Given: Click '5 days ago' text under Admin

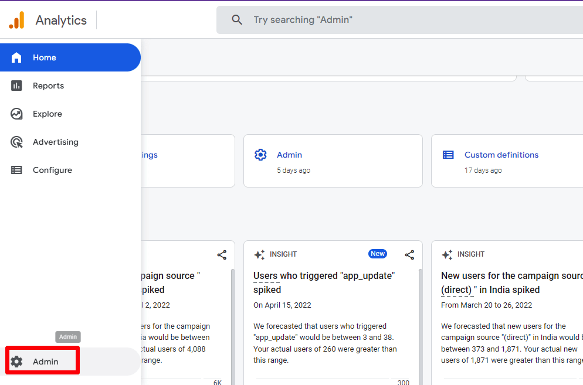Looking at the screenshot, I should coord(293,171).
